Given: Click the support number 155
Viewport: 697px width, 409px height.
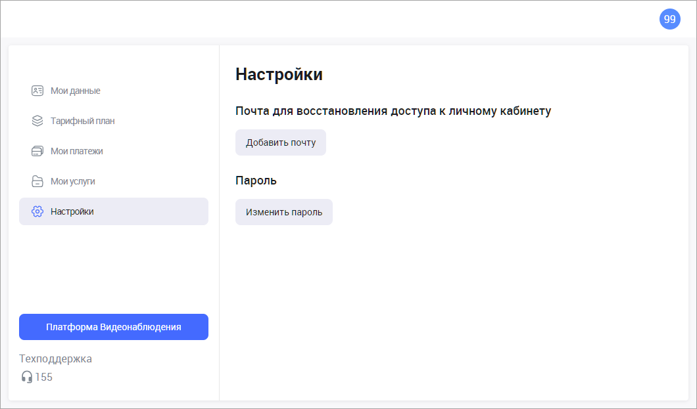Looking at the screenshot, I should (x=44, y=377).
